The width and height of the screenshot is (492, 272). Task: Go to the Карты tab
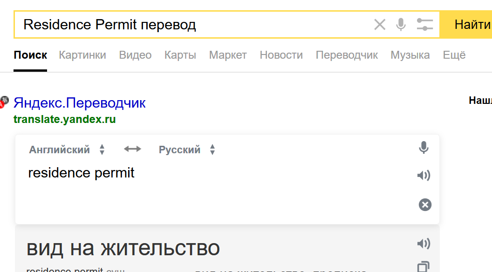[x=180, y=55]
